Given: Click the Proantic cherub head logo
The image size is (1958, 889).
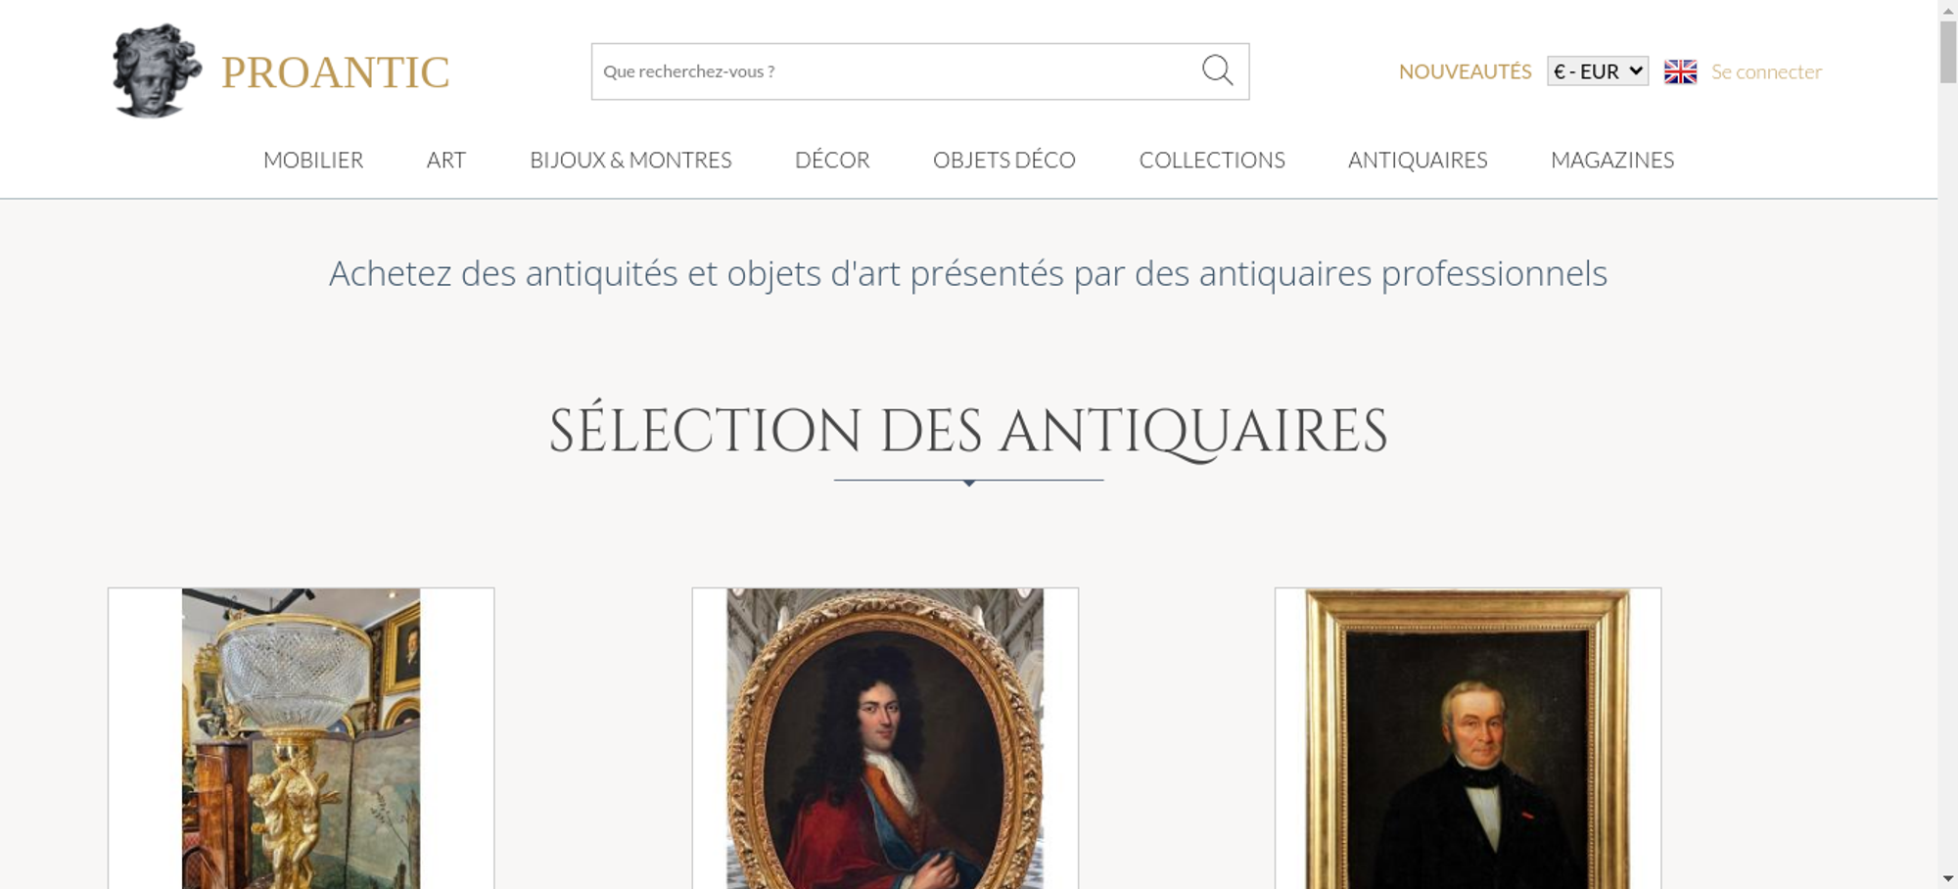Looking at the screenshot, I should [x=157, y=71].
